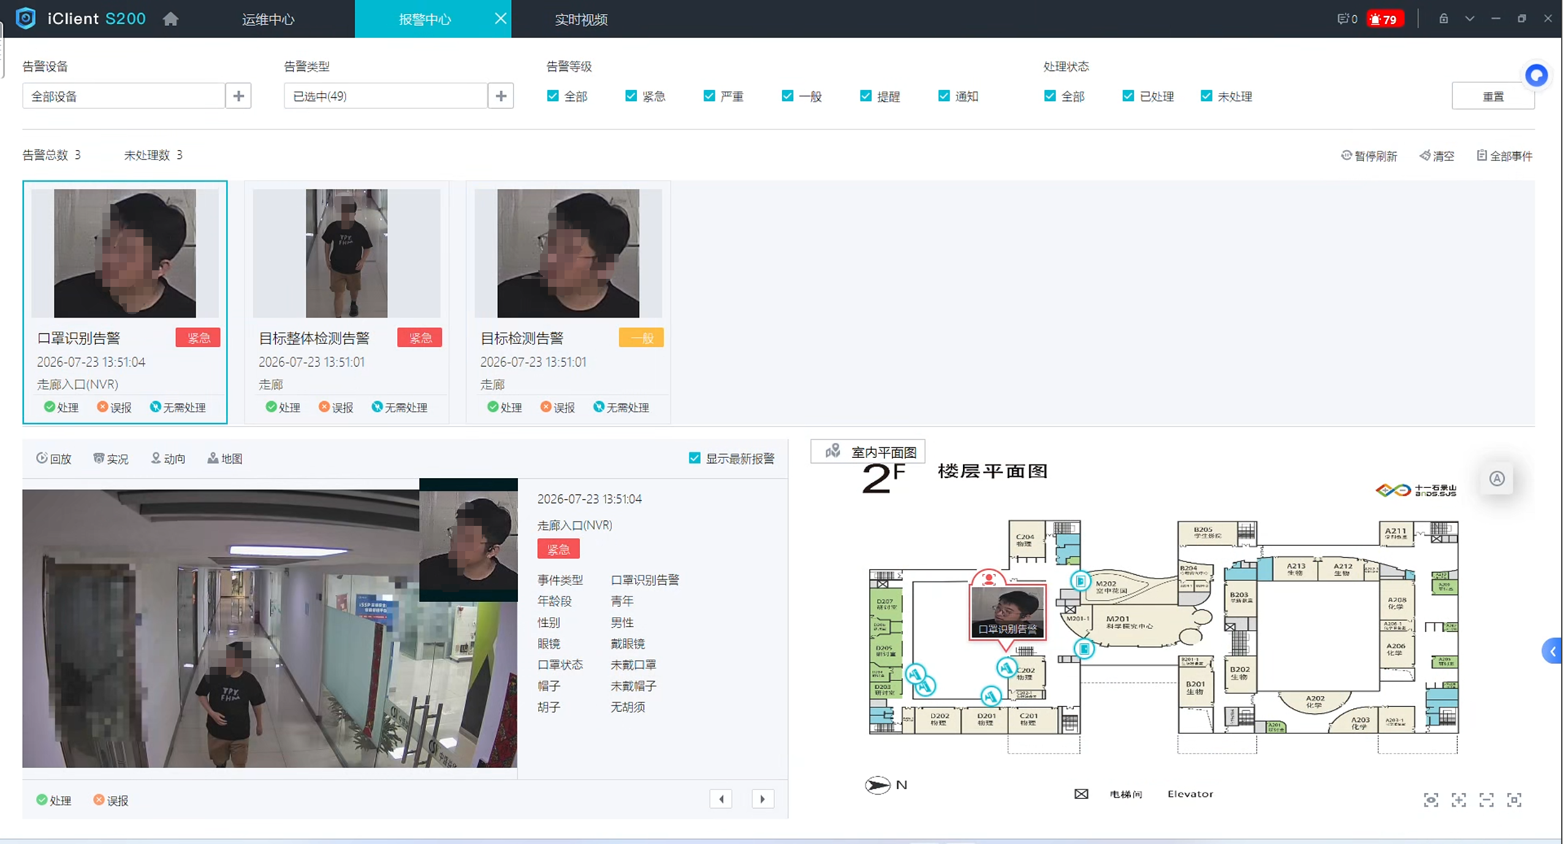1563x844 pixels.
Task: Zoom in on the floor plan map
Action: 1458,800
